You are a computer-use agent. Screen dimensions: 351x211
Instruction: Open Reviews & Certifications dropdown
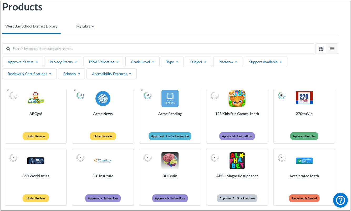click(29, 74)
